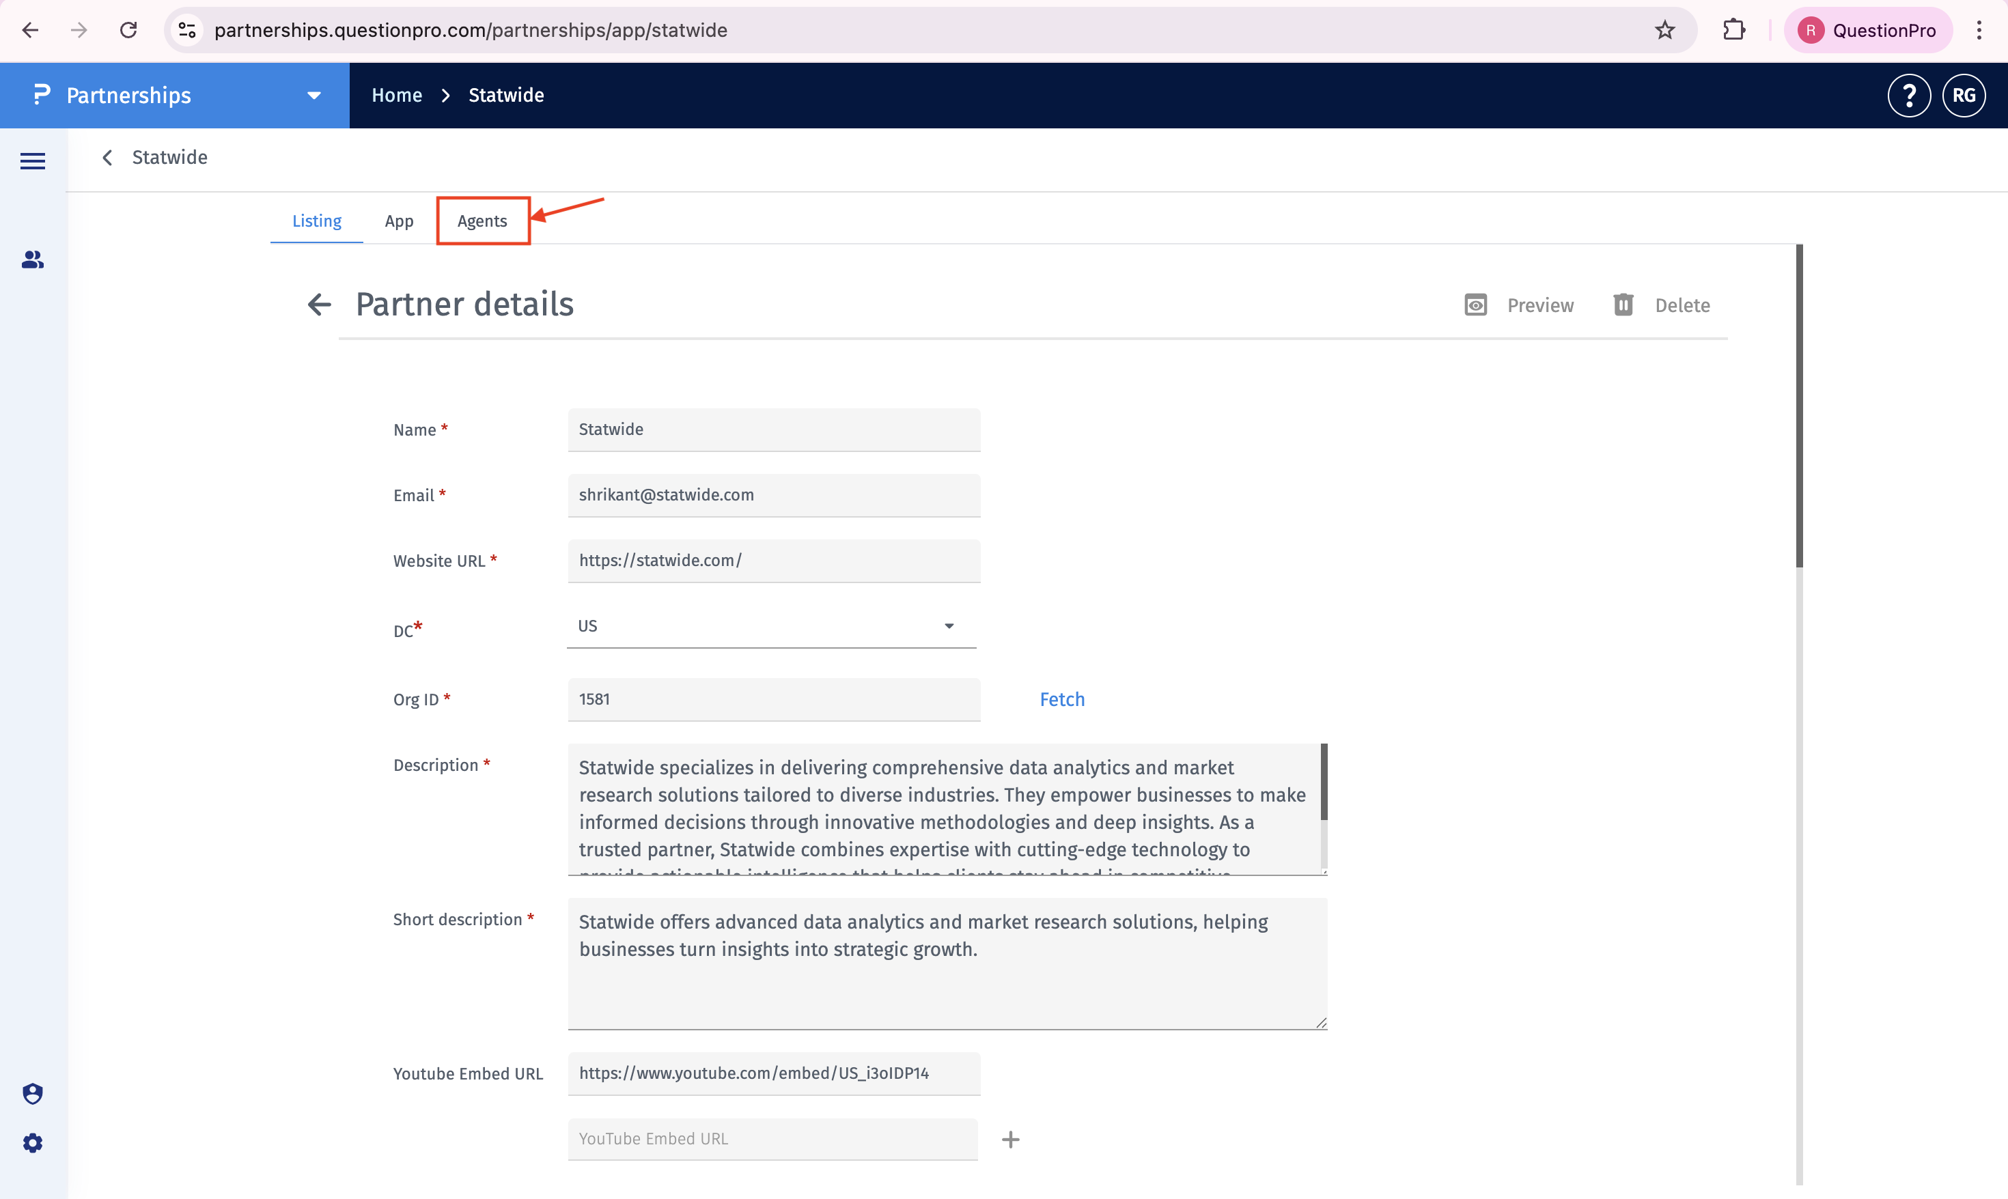Open the help question mark icon
The image size is (2008, 1199).
click(1908, 96)
